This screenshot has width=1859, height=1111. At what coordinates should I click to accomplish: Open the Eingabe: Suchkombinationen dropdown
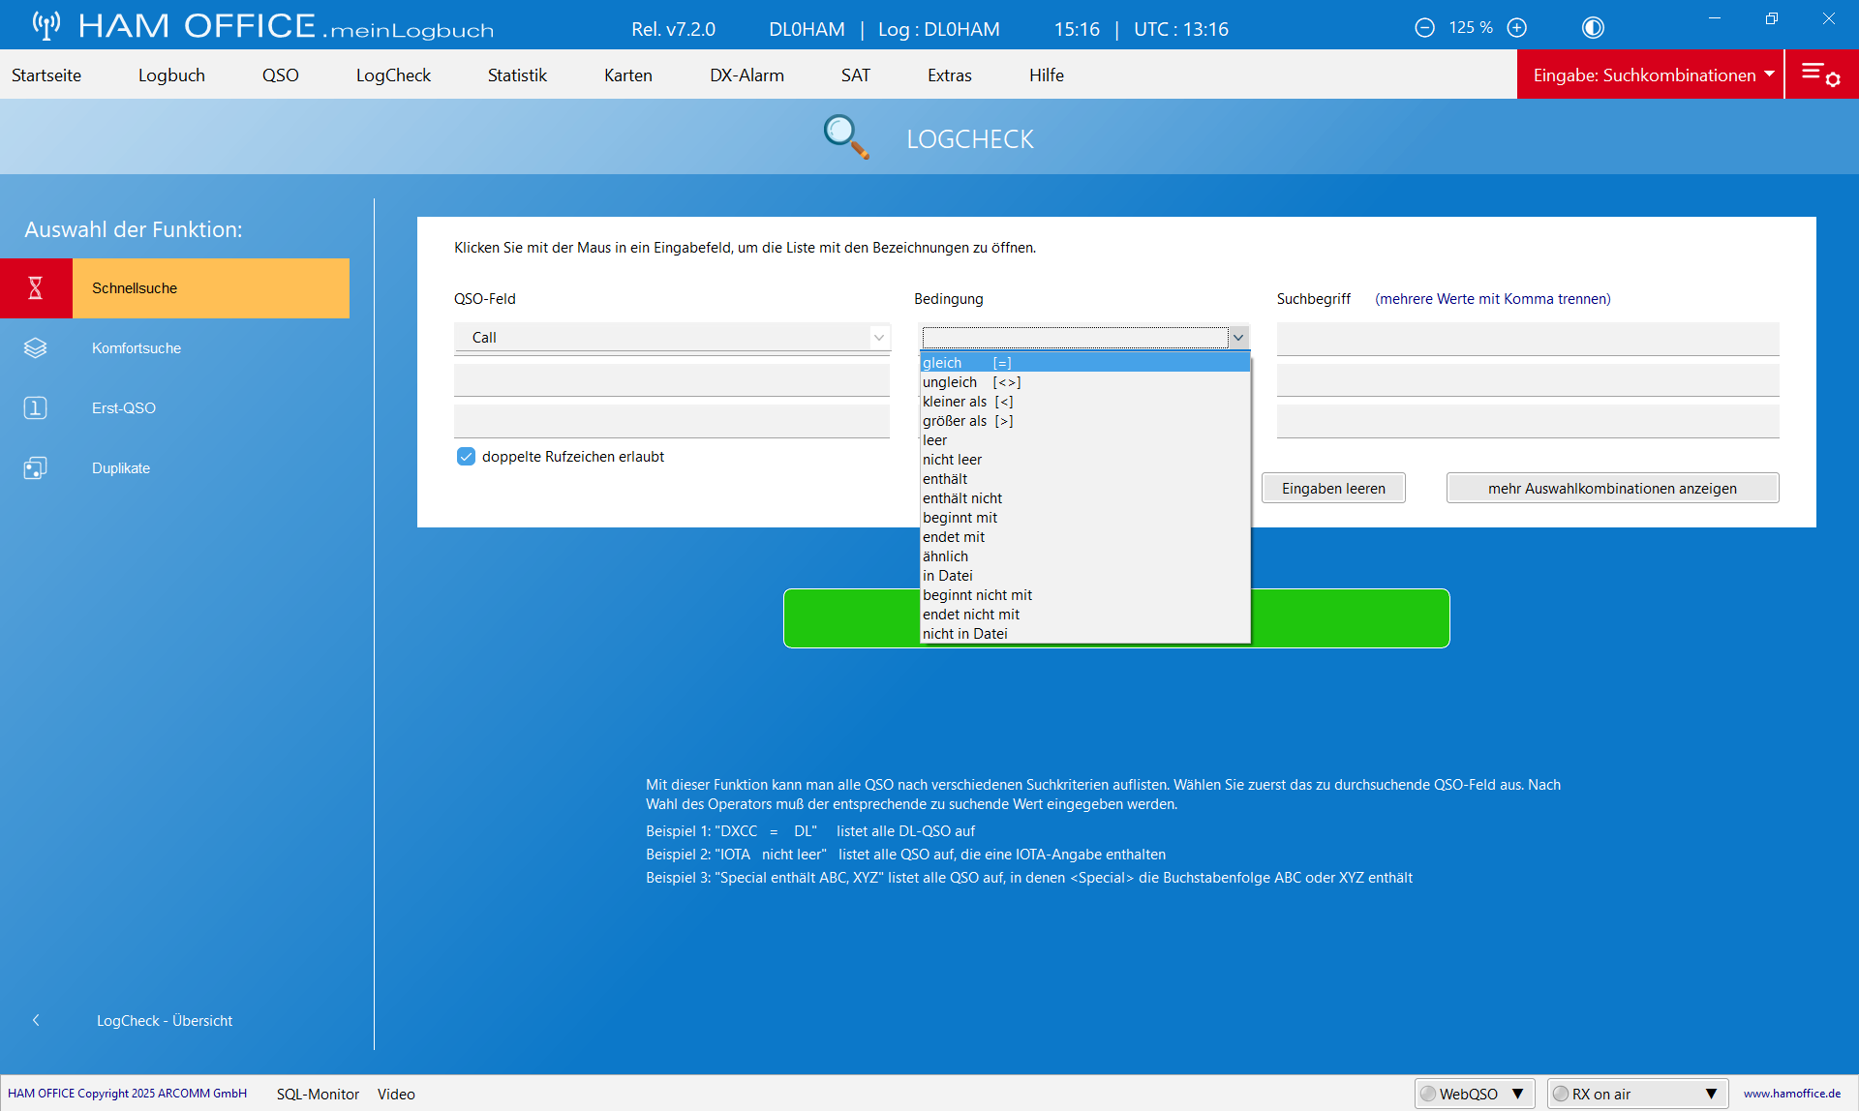click(x=1650, y=75)
